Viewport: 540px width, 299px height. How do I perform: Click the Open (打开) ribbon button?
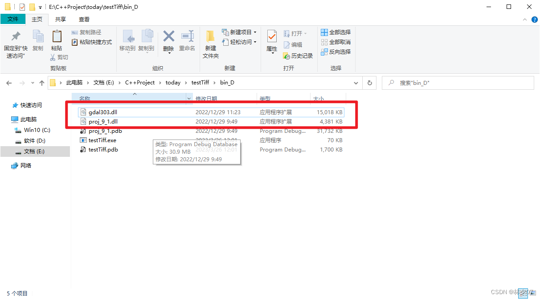pos(296,33)
